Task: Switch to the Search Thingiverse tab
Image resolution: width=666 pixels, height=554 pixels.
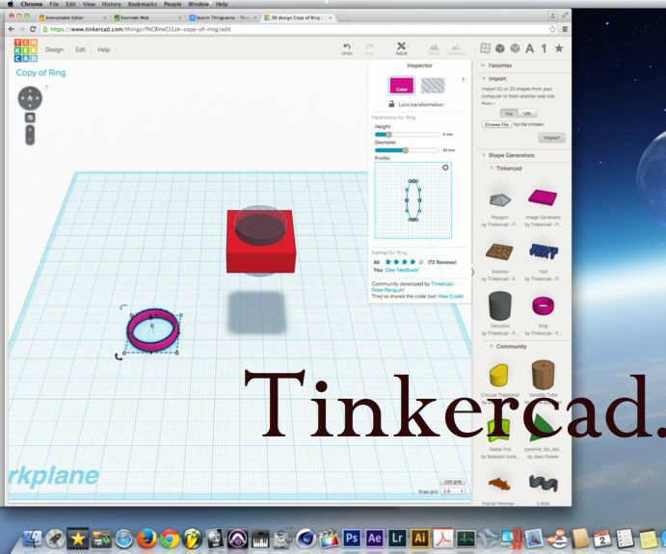Action: pos(223,17)
